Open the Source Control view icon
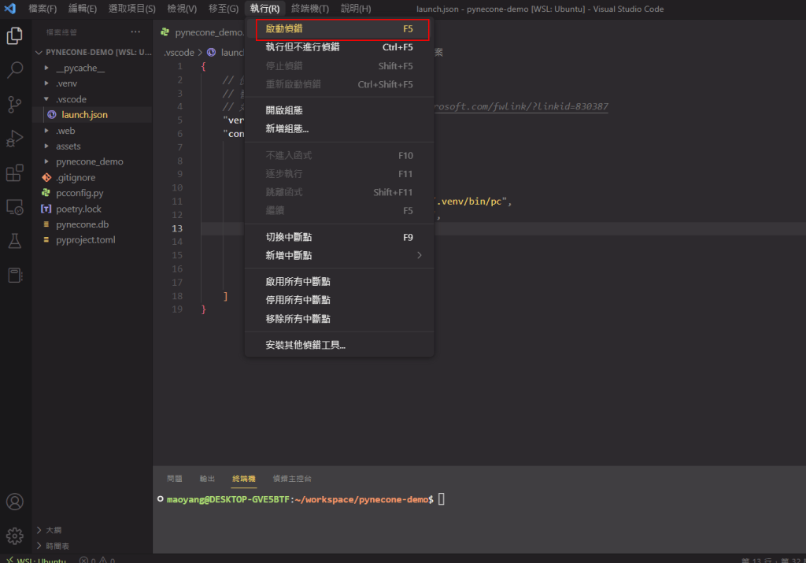The image size is (806, 563). pyautogui.click(x=14, y=104)
